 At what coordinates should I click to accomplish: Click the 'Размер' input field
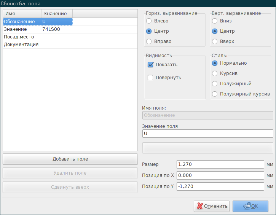click(x=220, y=164)
